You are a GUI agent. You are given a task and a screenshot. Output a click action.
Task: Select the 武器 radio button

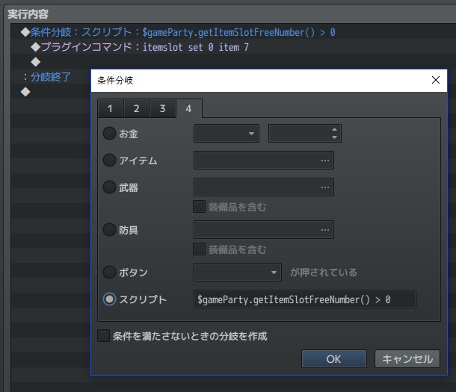110,187
